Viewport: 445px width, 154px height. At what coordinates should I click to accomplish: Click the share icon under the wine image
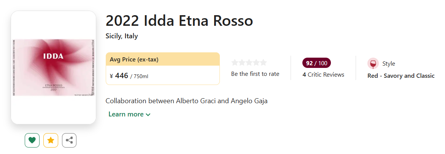tap(69, 140)
